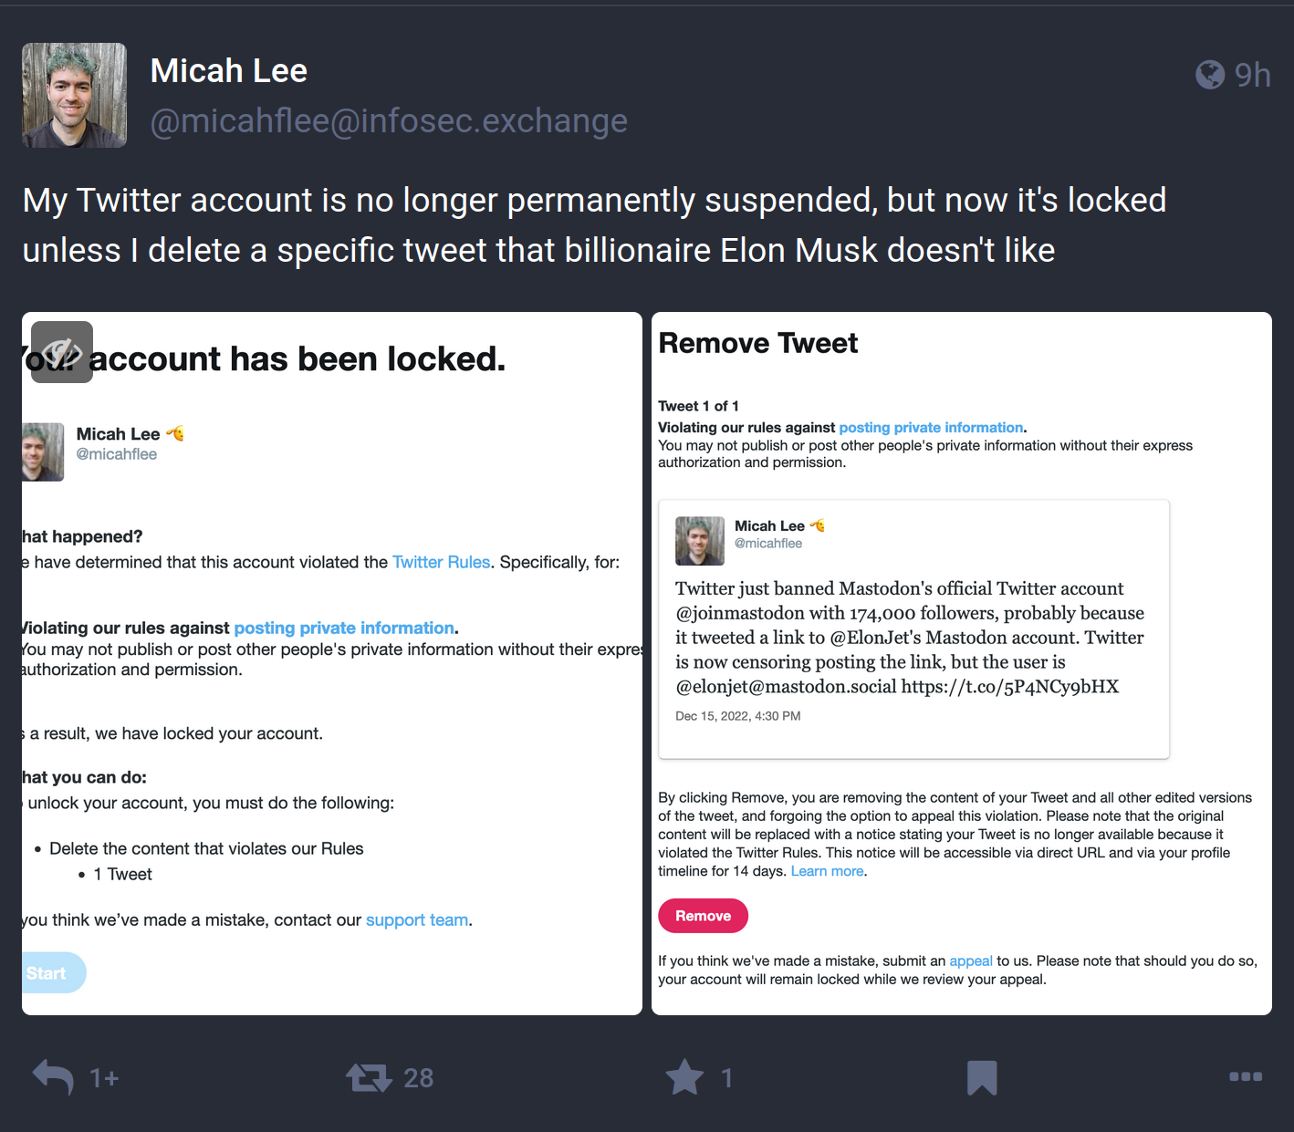The height and width of the screenshot is (1132, 1294).
Task: Boost this post via retweet icon
Action: pyautogui.click(x=369, y=1078)
